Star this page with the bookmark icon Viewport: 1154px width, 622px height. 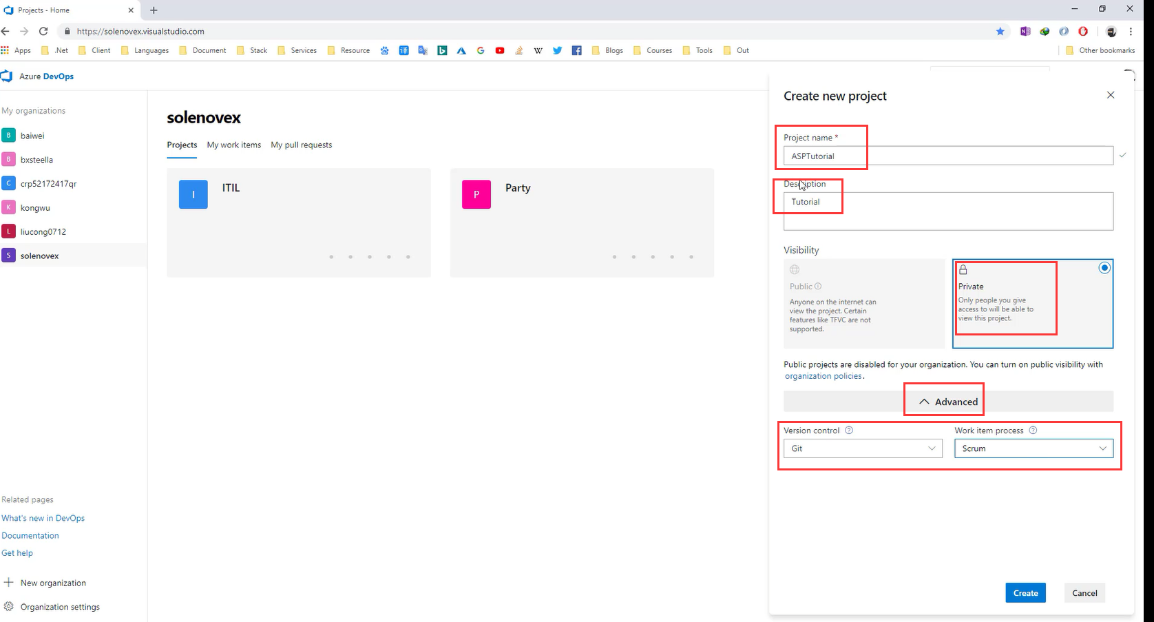point(1000,31)
